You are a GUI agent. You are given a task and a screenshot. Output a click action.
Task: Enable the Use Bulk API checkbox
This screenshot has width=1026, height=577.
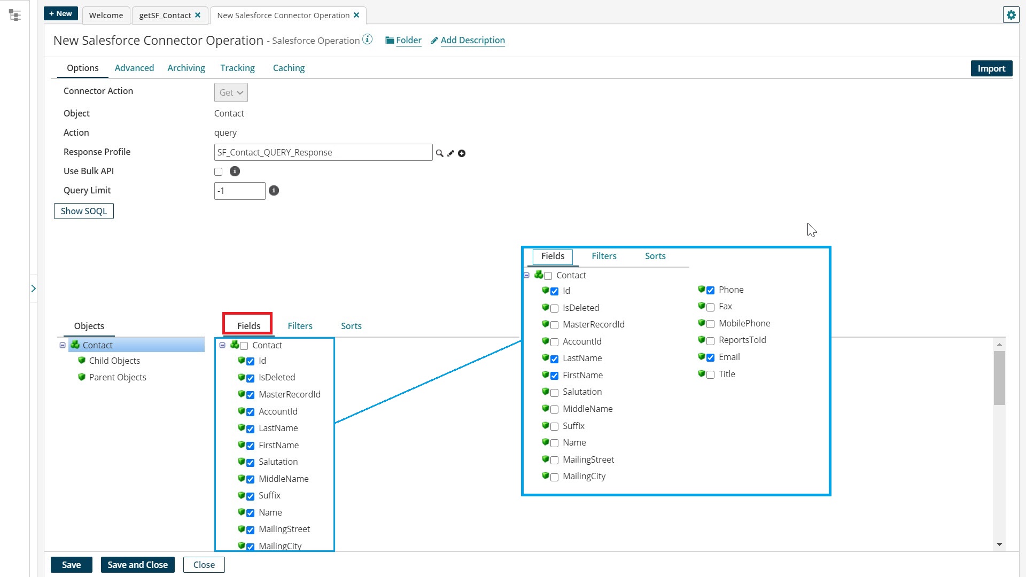click(x=218, y=171)
